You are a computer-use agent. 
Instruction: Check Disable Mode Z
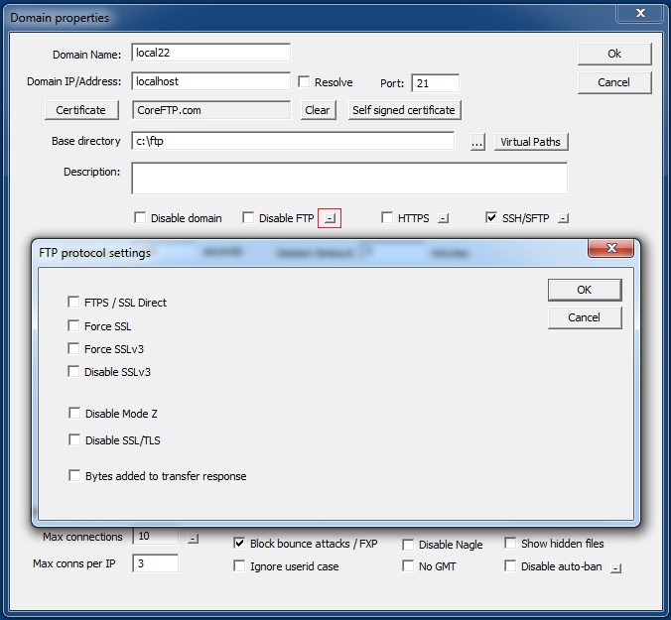click(x=74, y=414)
